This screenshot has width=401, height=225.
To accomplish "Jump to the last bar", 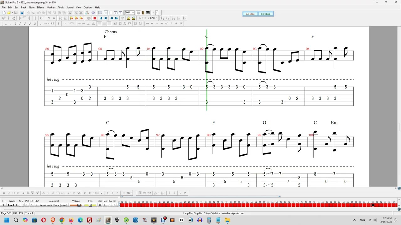I will (x=106, y=18).
